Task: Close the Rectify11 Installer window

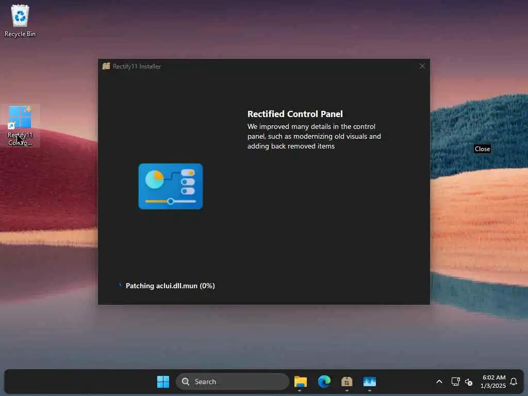Action: tap(422, 66)
